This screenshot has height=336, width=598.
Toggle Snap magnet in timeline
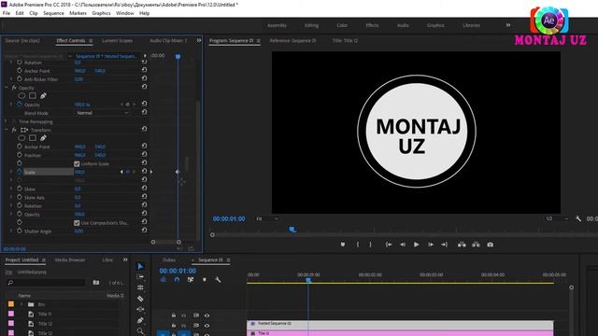177,280
